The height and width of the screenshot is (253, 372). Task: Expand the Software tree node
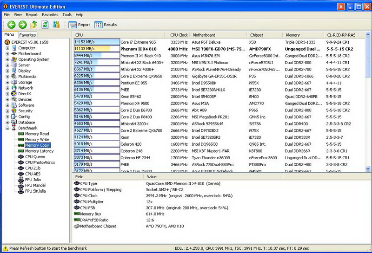click(7, 105)
